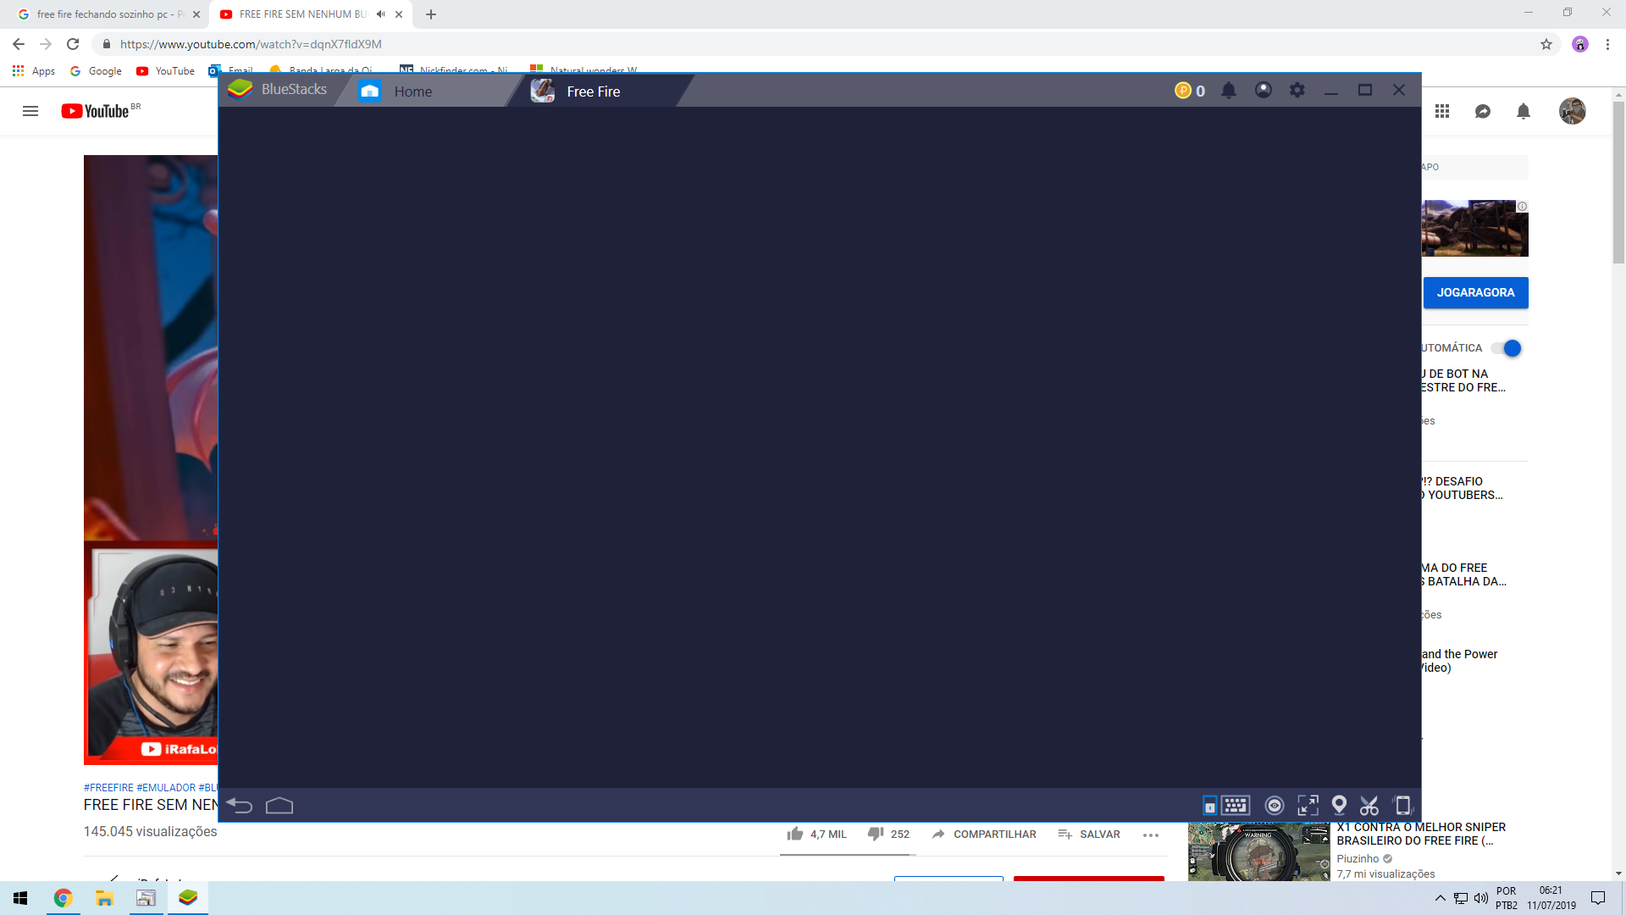The width and height of the screenshot is (1626, 915).
Task: Open the Apps bookmark shortcut
Action: point(34,71)
